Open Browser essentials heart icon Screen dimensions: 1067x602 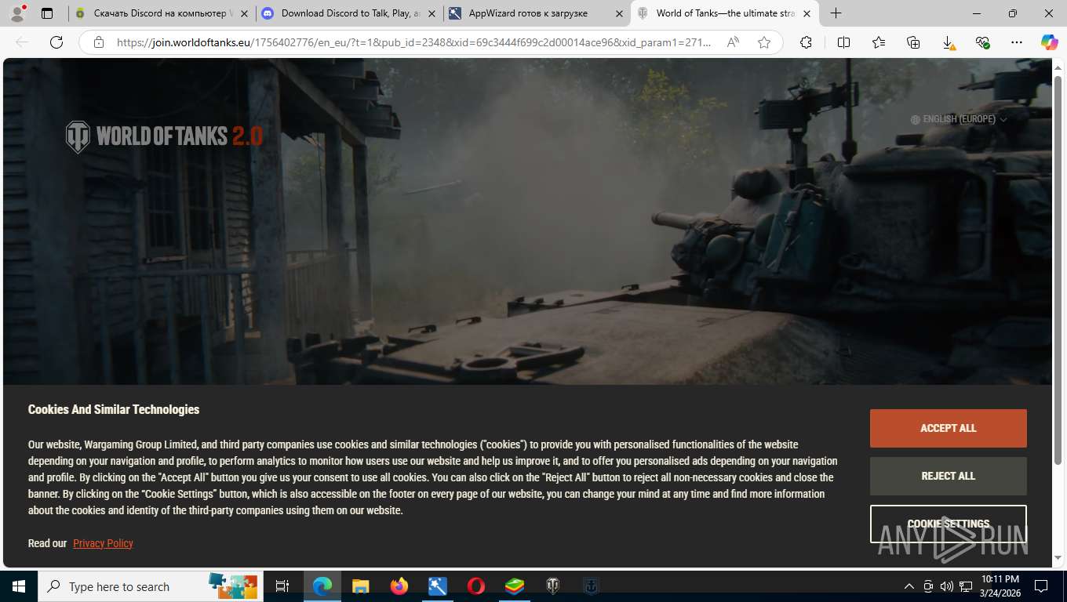983,42
